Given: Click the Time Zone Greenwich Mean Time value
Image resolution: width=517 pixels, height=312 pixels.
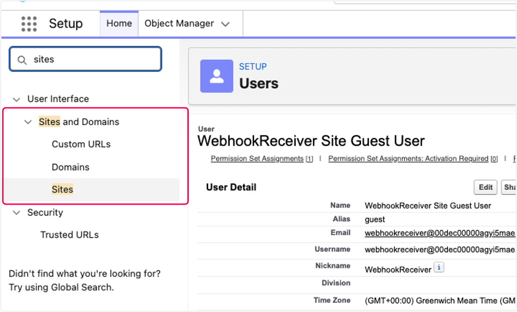Looking at the screenshot, I should [x=440, y=300].
